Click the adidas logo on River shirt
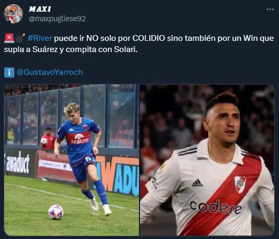The image size is (279, 239). coord(197,183)
